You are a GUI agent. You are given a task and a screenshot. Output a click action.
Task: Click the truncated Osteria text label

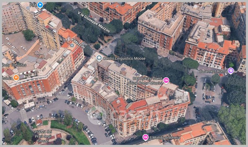point(7,78)
